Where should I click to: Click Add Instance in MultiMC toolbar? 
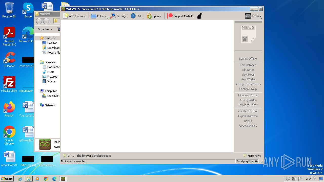pos(74,16)
